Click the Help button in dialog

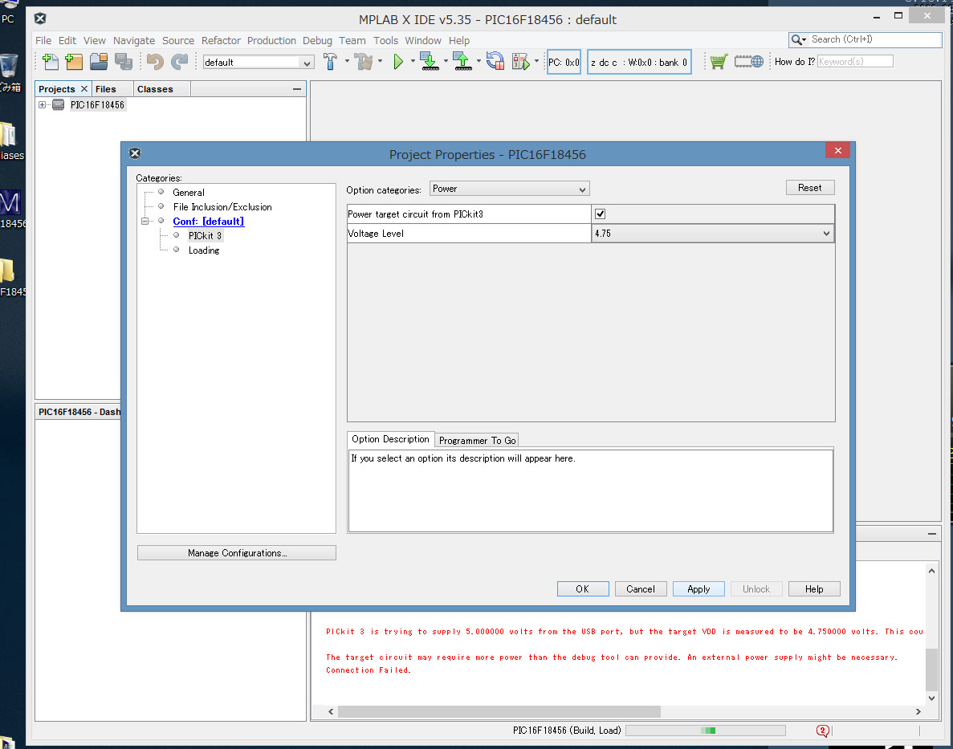point(814,589)
